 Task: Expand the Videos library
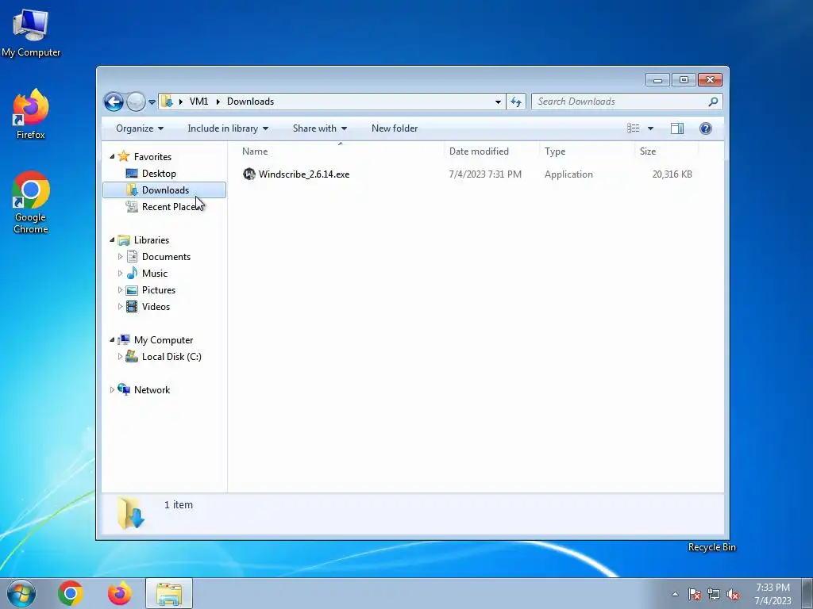pos(121,307)
